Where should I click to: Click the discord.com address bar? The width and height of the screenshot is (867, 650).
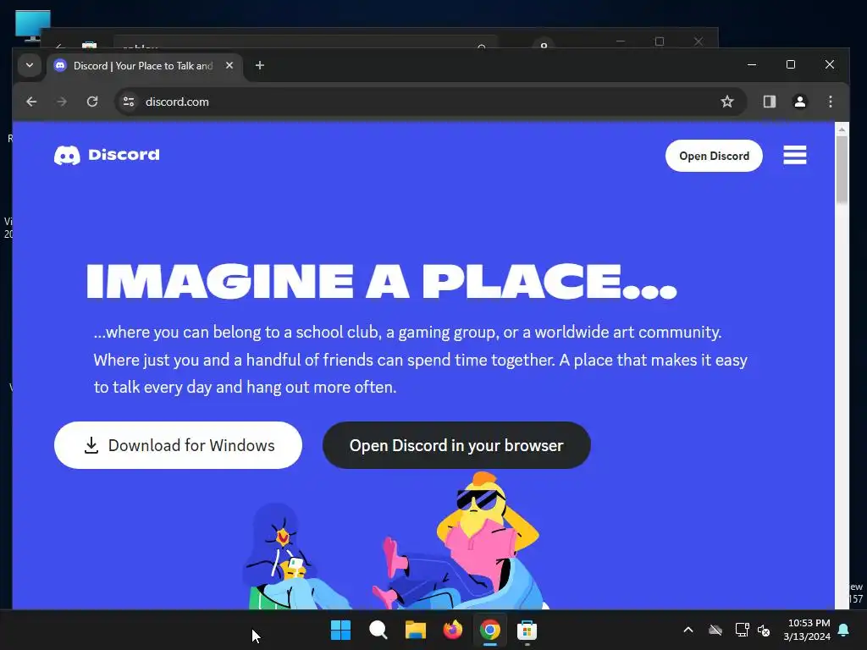431,102
